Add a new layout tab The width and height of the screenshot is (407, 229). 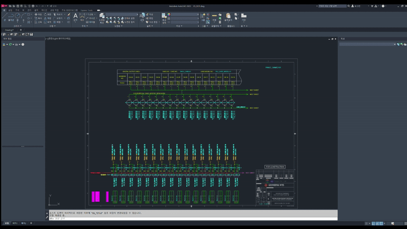pyautogui.click(x=31, y=223)
